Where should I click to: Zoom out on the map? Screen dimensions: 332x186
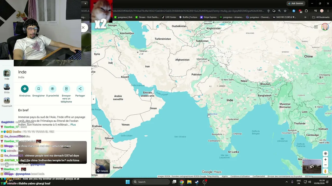(x=325, y=165)
